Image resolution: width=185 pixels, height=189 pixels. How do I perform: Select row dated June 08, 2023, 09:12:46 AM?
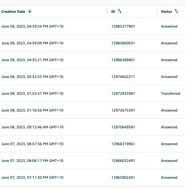coord(92,127)
